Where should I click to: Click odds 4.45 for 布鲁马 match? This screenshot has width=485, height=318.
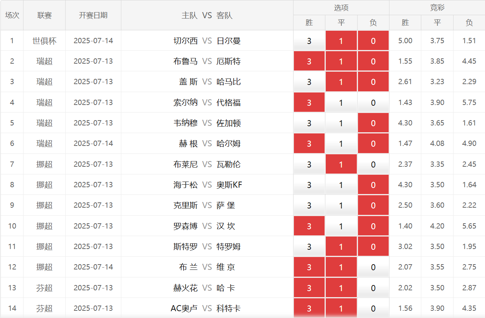[469, 61]
